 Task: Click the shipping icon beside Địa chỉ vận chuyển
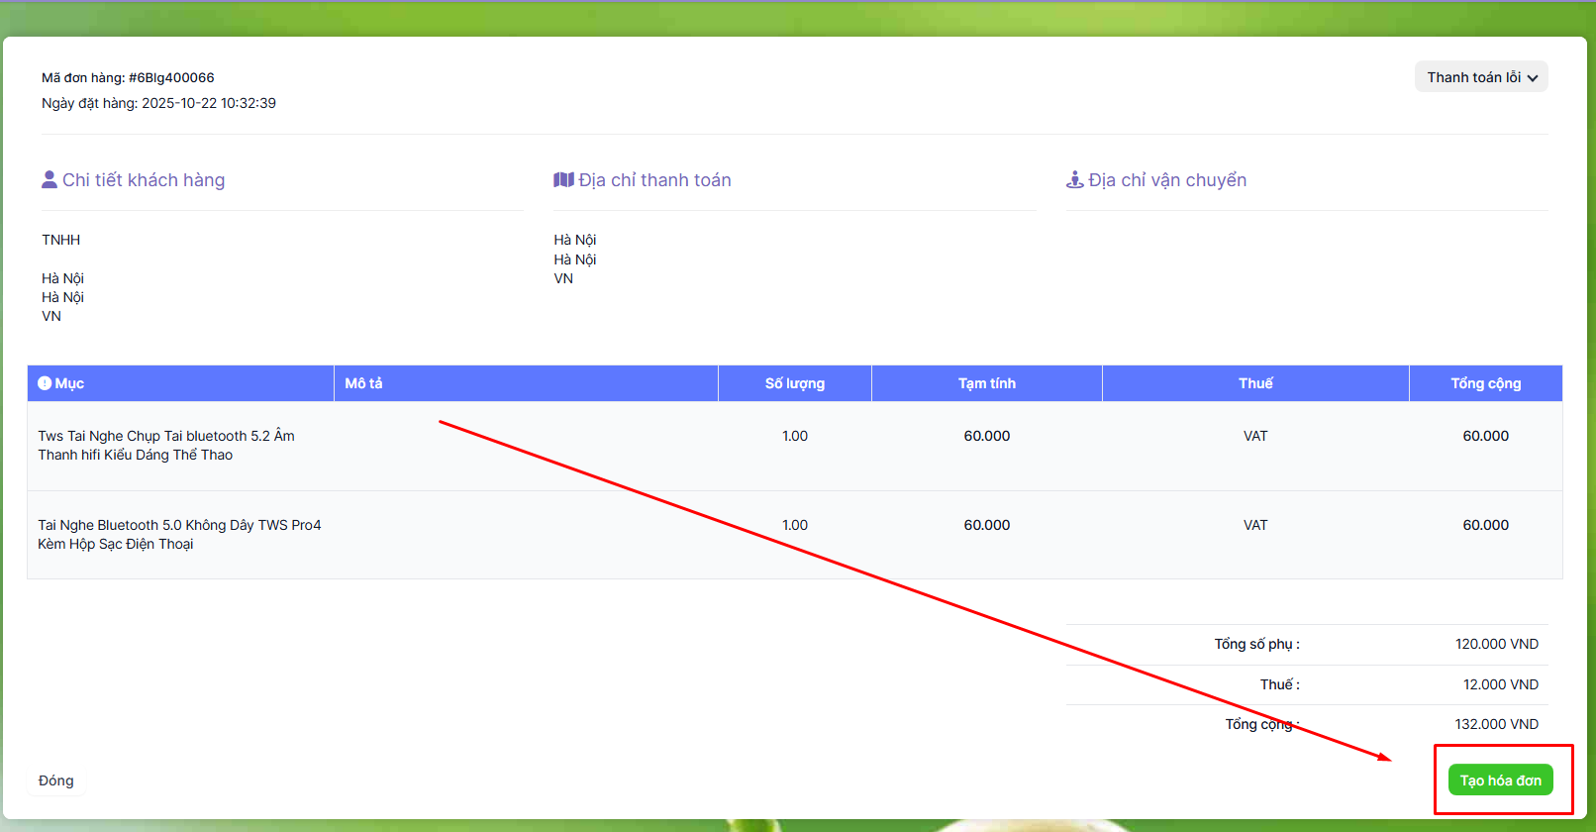point(1074,179)
